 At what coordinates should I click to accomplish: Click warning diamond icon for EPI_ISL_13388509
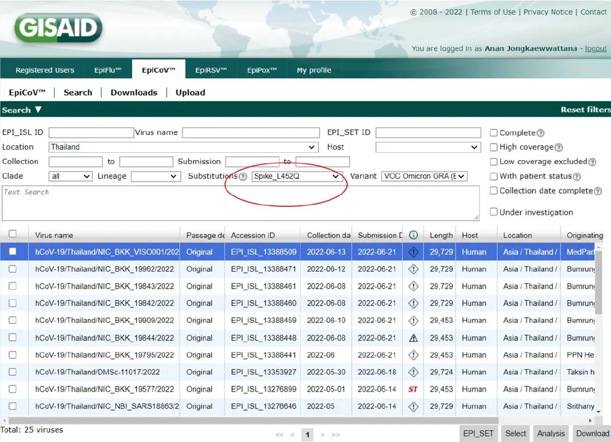(413, 252)
